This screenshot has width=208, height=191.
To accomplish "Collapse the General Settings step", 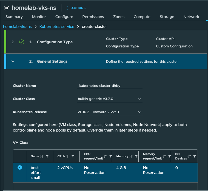I will (x=13, y=61).
